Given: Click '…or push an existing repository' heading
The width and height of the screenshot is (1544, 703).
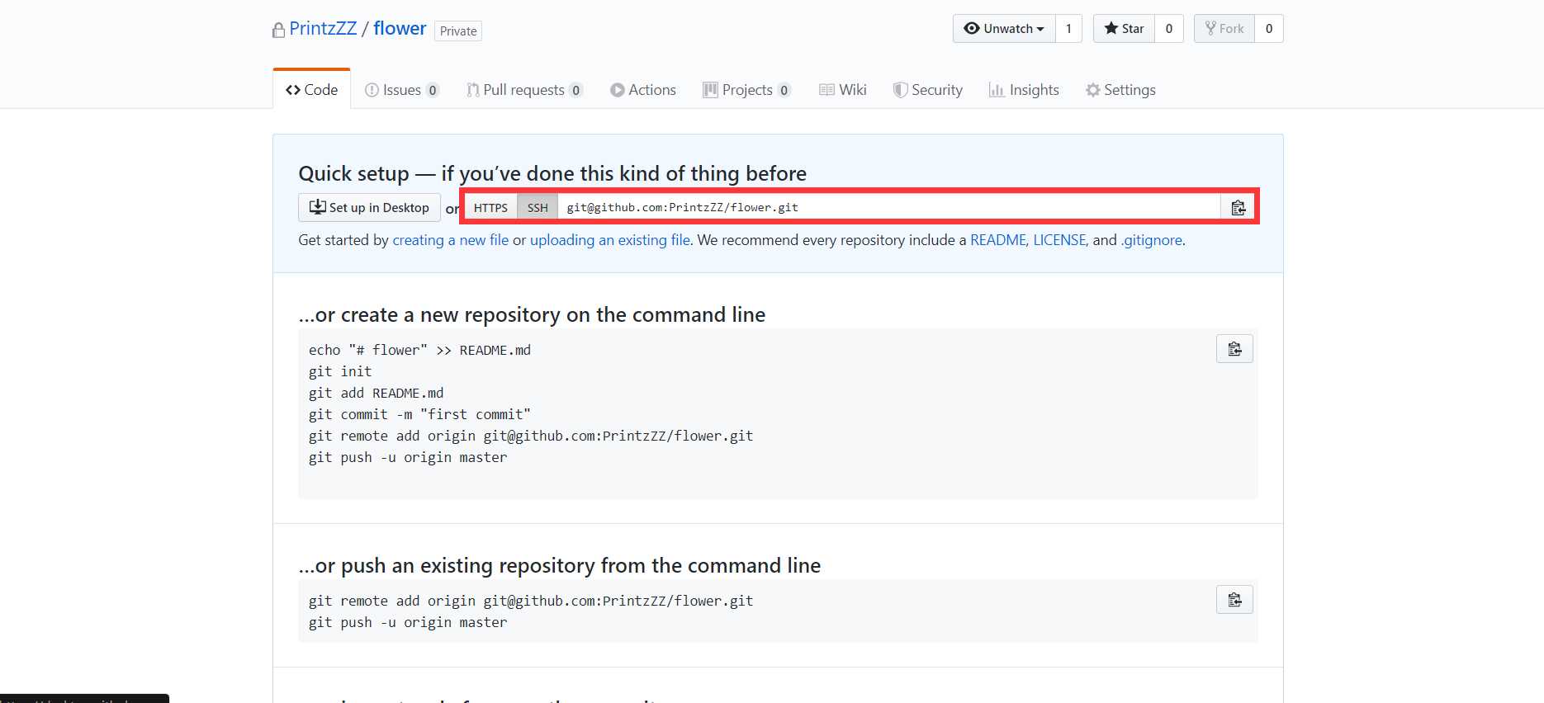Looking at the screenshot, I should tap(559, 565).
